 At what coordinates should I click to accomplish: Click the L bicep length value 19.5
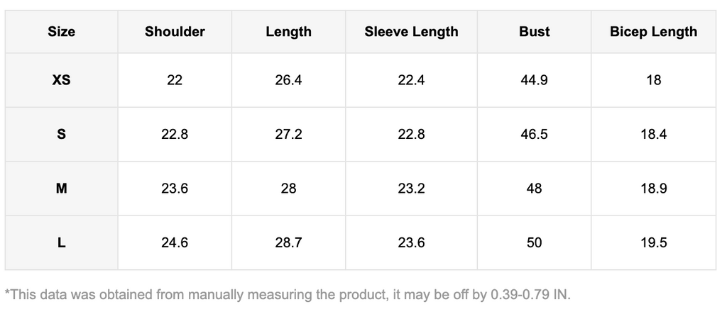653,243
